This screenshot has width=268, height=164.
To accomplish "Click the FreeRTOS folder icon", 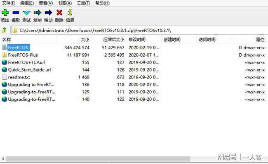I will (x=4, y=48).
